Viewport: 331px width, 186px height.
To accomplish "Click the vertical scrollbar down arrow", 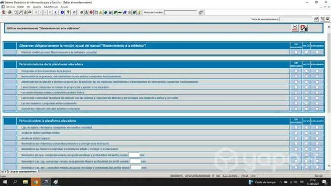I will pyautogui.click(x=329, y=166).
